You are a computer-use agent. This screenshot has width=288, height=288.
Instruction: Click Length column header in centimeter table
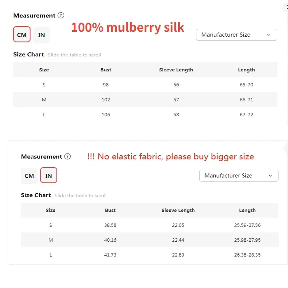pos(246,70)
